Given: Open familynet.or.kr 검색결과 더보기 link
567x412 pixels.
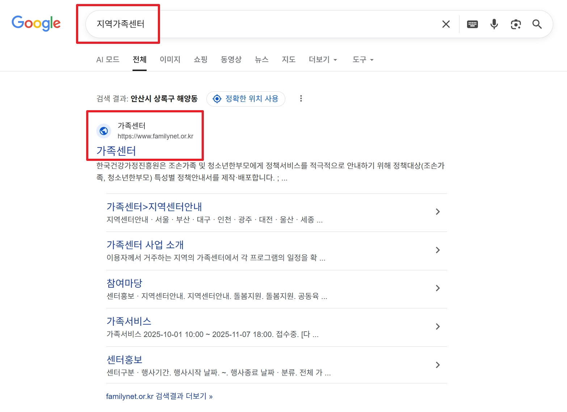Looking at the screenshot, I should (160, 396).
